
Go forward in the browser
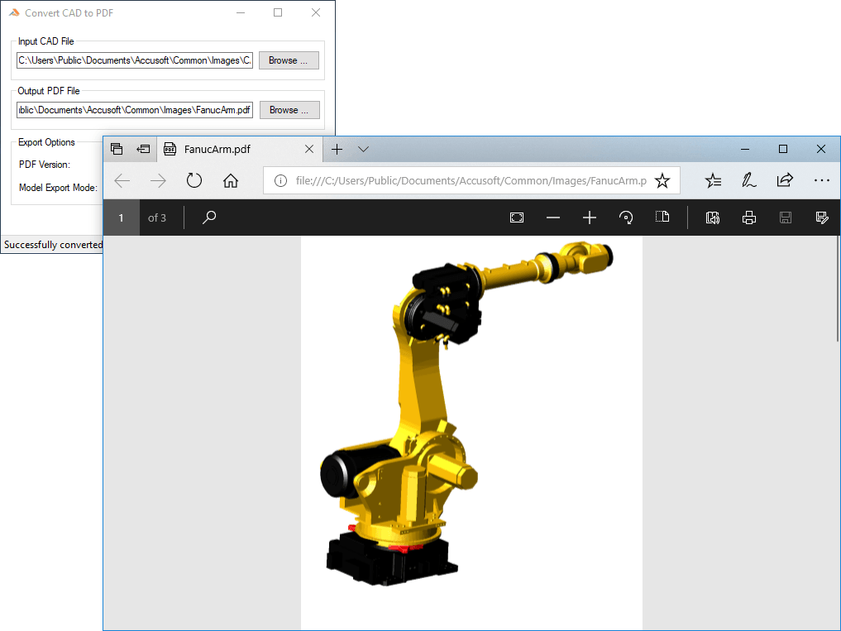[158, 181]
